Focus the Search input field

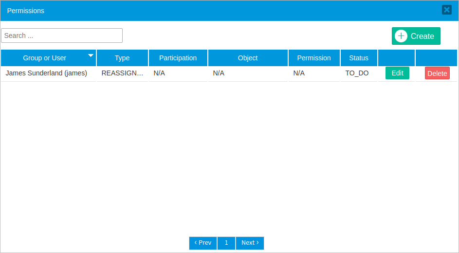tap(62, 36)
